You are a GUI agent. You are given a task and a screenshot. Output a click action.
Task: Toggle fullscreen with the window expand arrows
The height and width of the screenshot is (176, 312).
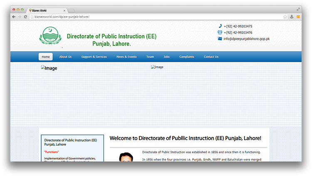tap(298, 9)
